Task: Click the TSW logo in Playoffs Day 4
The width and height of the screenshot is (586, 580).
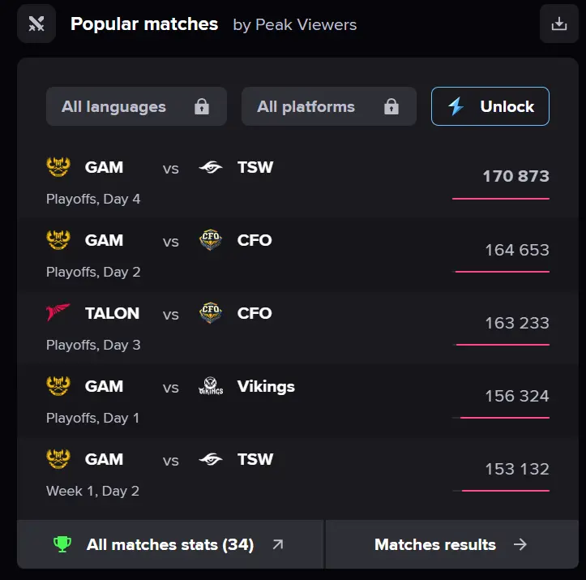Action: 211,167
